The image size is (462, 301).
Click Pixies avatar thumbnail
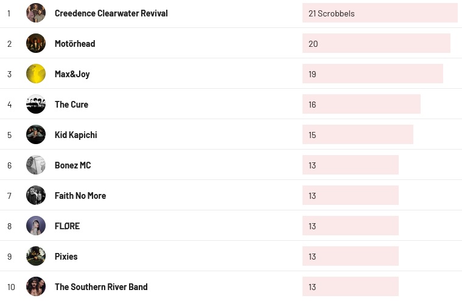[36, 256]
